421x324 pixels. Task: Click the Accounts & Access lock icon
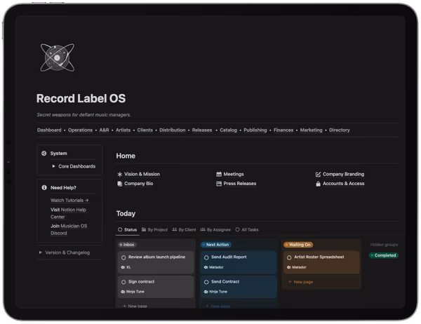click(318, 184)
